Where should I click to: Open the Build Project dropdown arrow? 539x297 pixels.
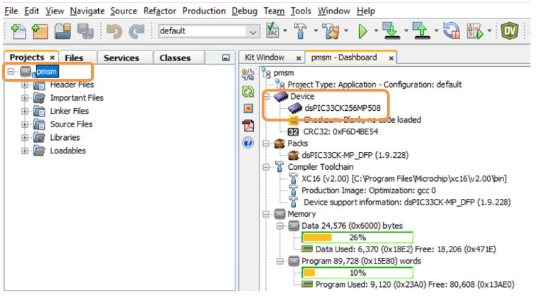[x=316, y=31]
